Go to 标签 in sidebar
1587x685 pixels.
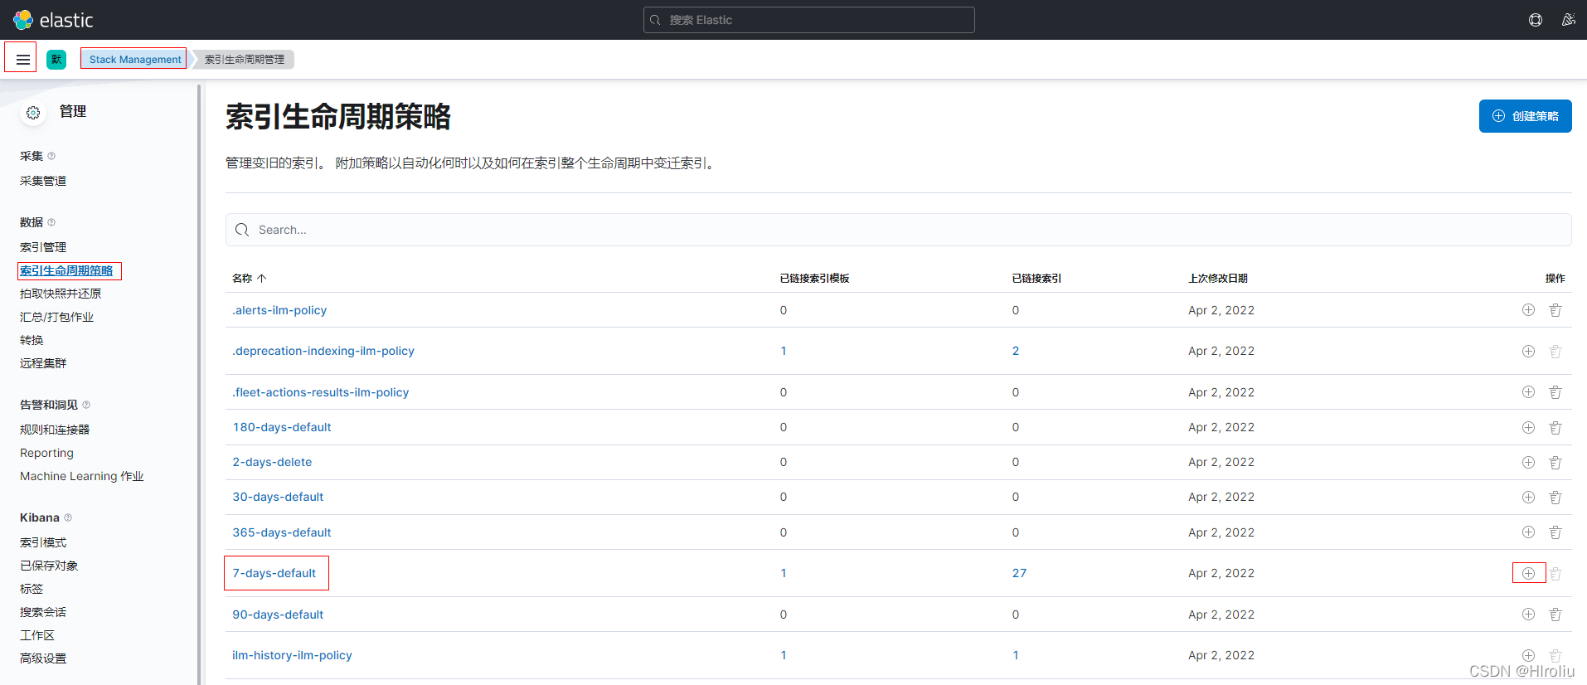32,589
